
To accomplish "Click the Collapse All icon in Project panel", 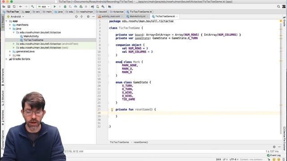I will 82,17.
